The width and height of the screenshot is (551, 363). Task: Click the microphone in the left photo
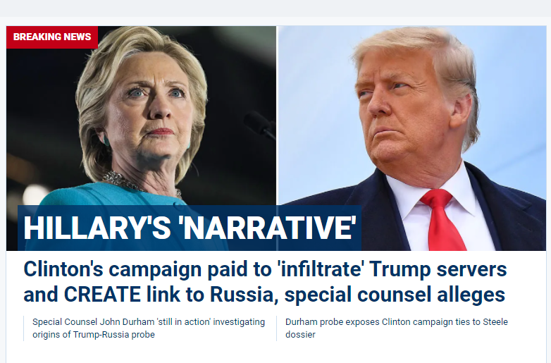[259, 125]
